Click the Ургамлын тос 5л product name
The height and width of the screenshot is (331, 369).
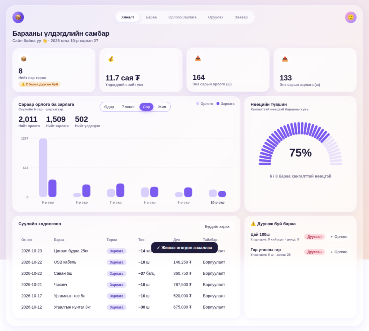tap(70, 296)
